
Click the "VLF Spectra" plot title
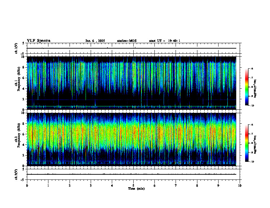pyautogui.click(x=39, y=41)
